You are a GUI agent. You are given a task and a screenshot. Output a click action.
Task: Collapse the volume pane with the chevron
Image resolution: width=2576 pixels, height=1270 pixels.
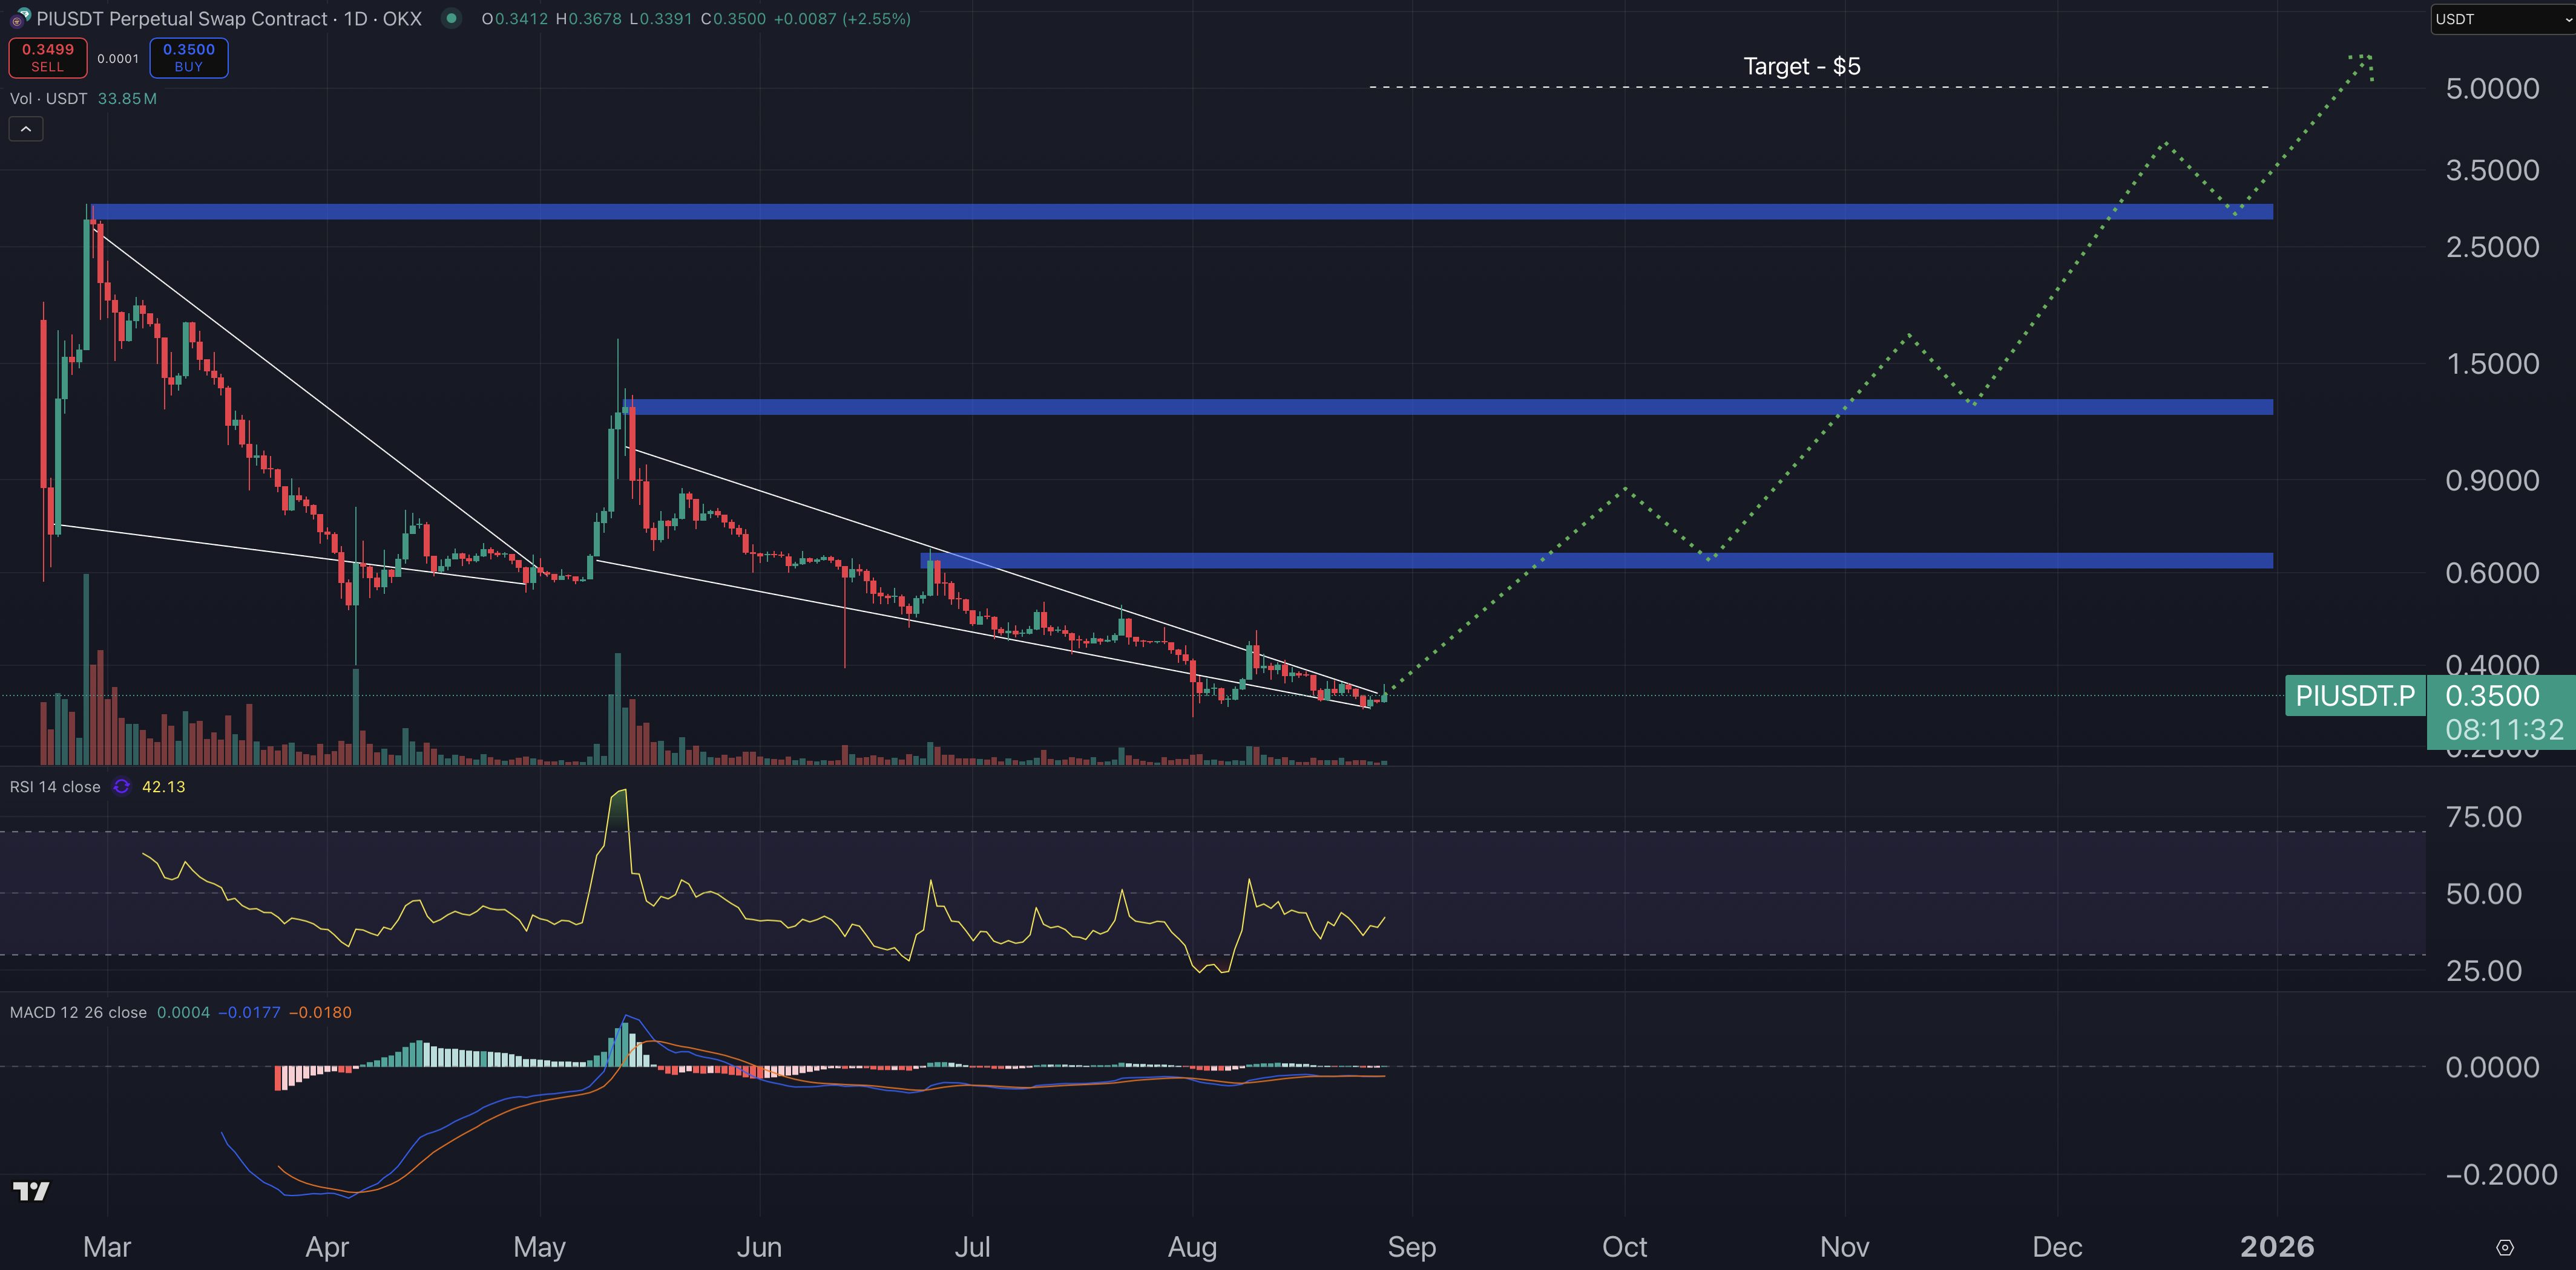[25, 128]
